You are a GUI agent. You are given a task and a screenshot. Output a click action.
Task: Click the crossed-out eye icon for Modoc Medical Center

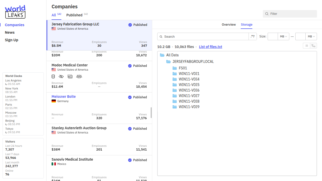tap(61, 76)
